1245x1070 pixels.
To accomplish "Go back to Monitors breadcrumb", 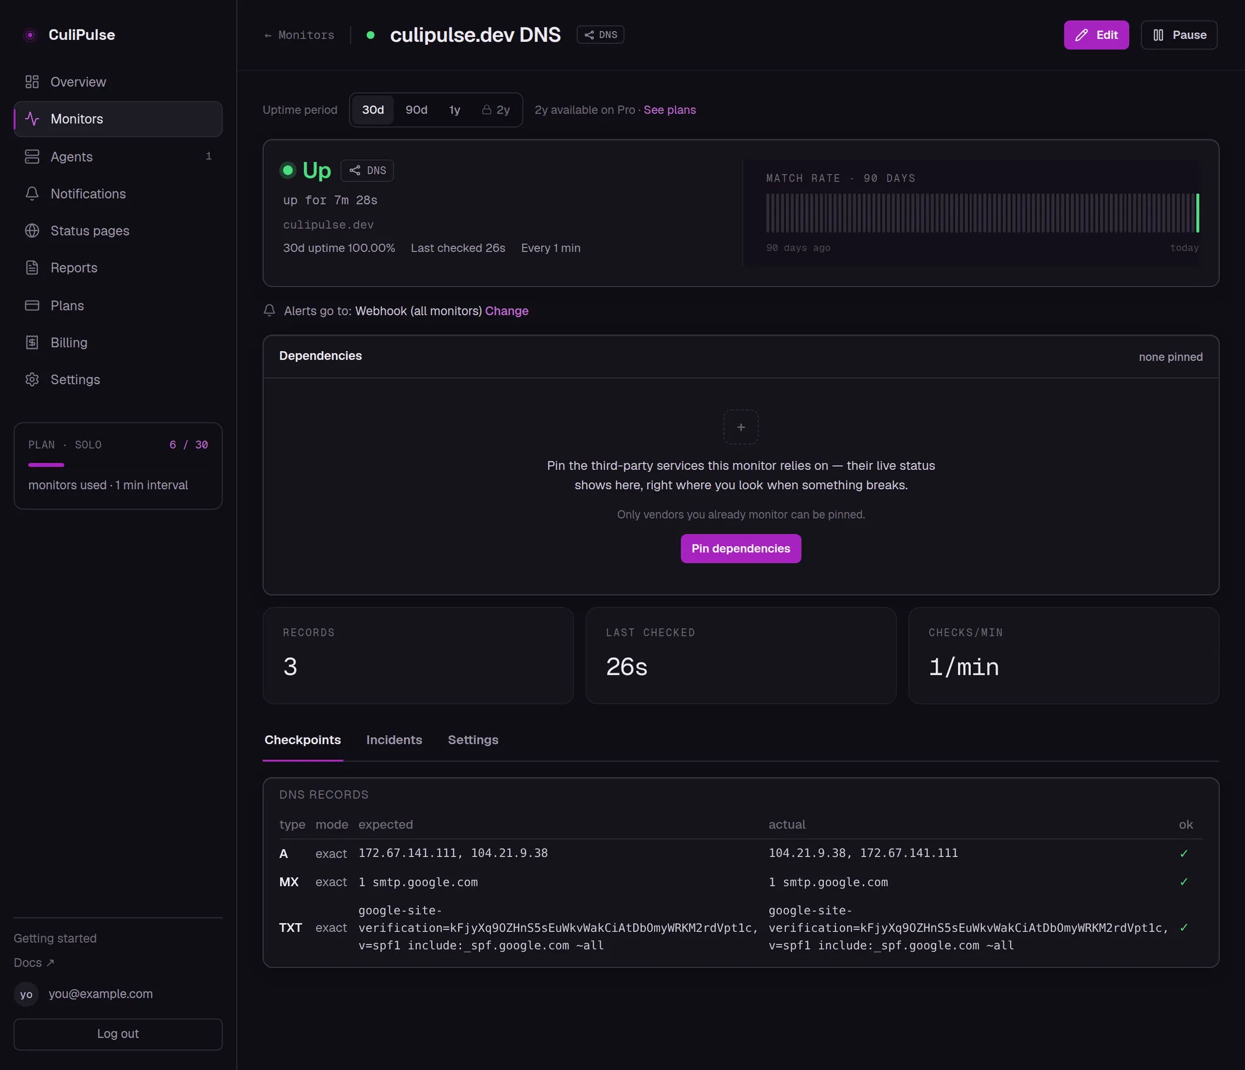I will [300, 35].
